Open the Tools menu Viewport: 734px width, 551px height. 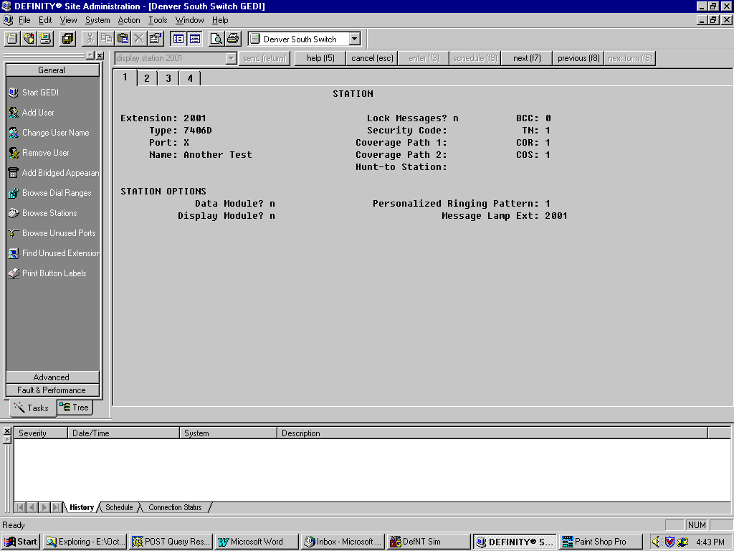point(158,20)
